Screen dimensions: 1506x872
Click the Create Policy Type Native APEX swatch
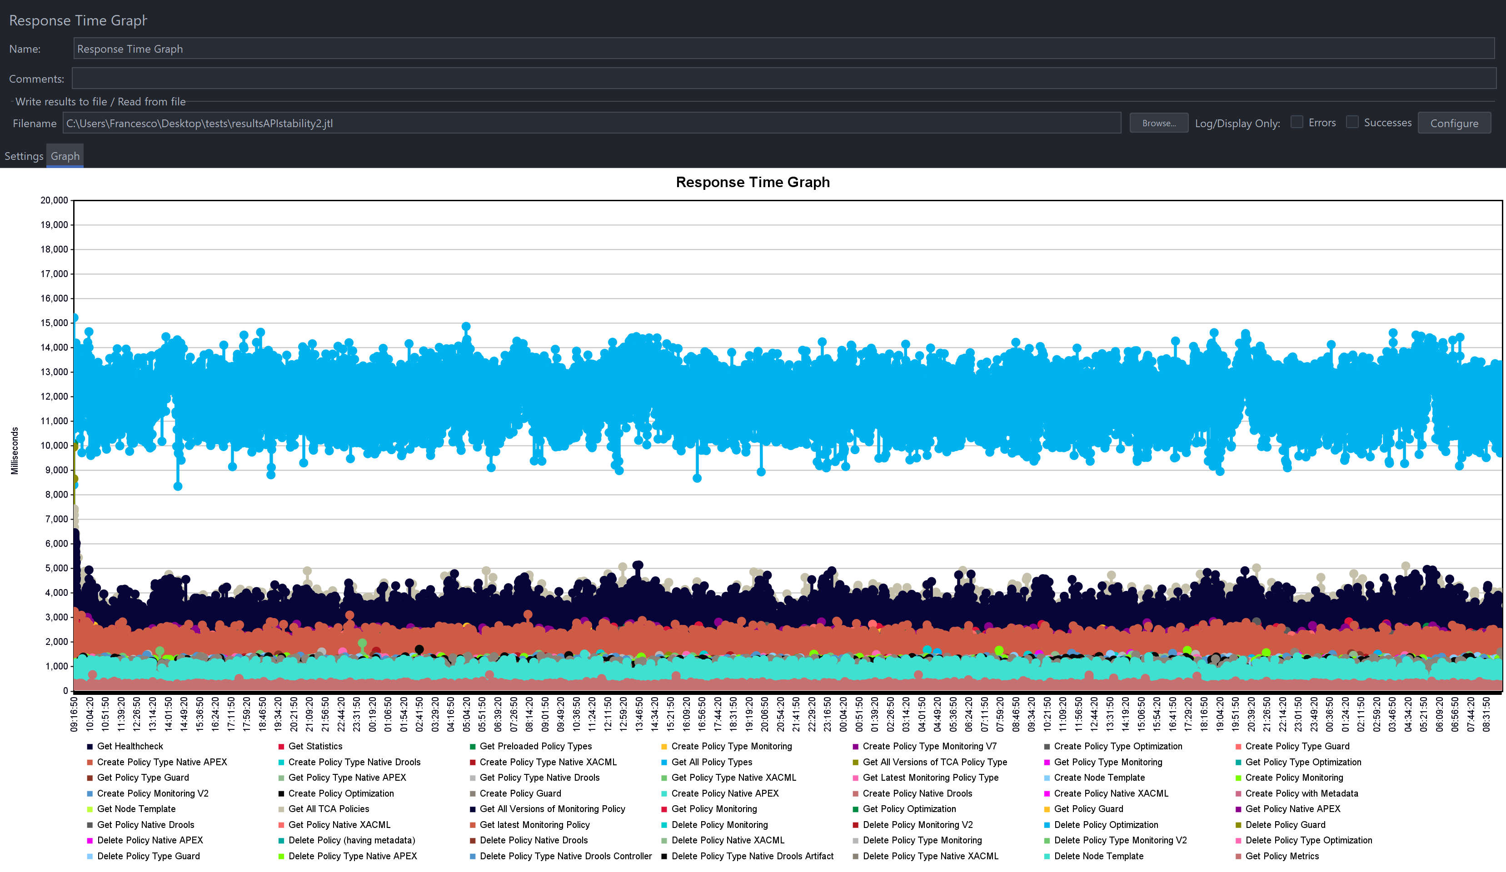[x=90, y=762]
